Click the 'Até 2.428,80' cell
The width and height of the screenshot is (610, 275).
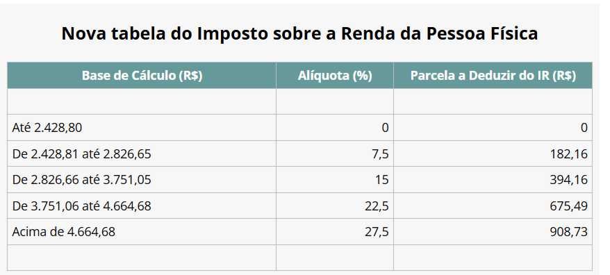(x=142, y=128)
